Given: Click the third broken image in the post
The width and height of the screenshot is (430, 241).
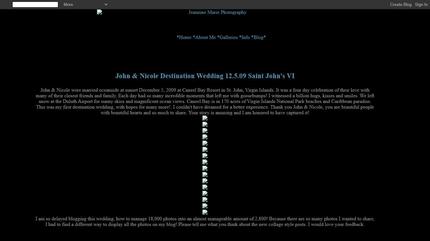Looking at the screenshot, I should click(205, 131).
